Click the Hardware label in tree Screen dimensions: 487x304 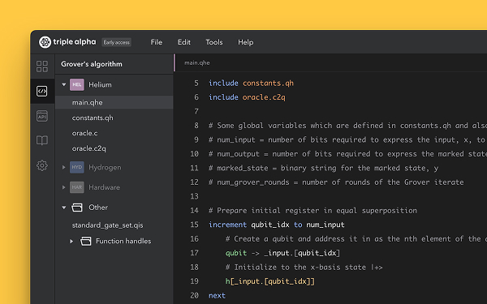coord(105,187)
